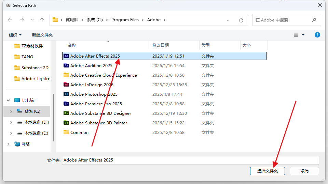Open the 组织 dropdown menu

15,35
